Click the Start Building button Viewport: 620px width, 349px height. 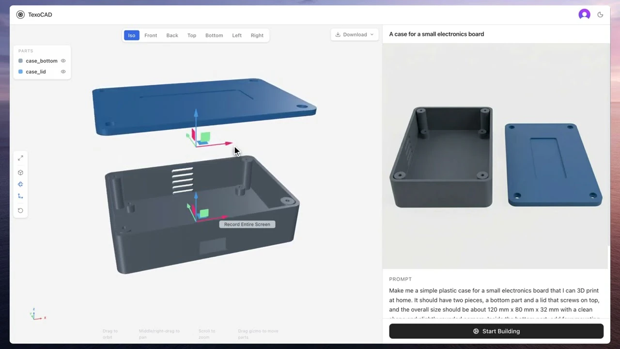coord(496,331)
